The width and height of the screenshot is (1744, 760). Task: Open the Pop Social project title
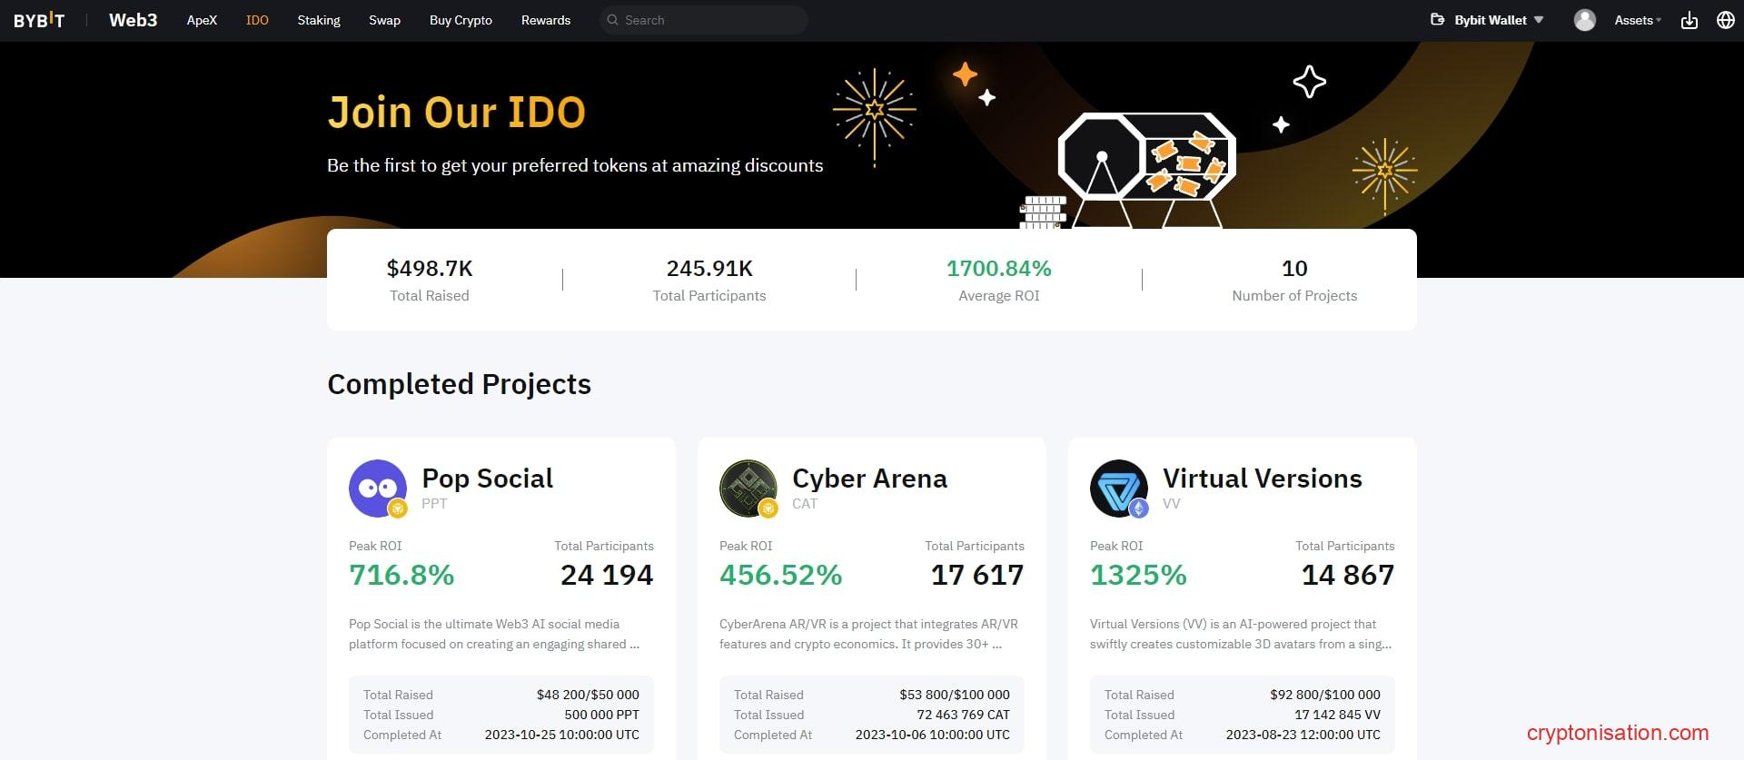487,479
